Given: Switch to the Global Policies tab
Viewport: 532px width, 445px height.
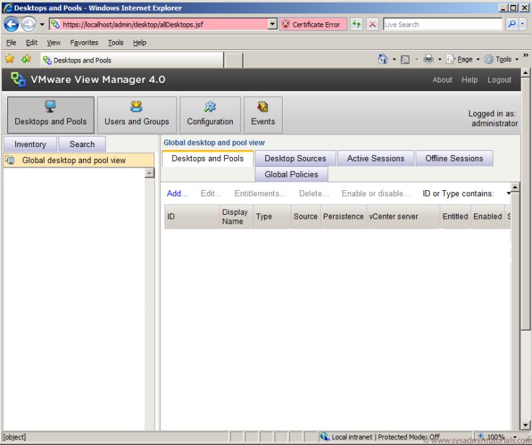Looking at the screenshot, I should (291, 174).
